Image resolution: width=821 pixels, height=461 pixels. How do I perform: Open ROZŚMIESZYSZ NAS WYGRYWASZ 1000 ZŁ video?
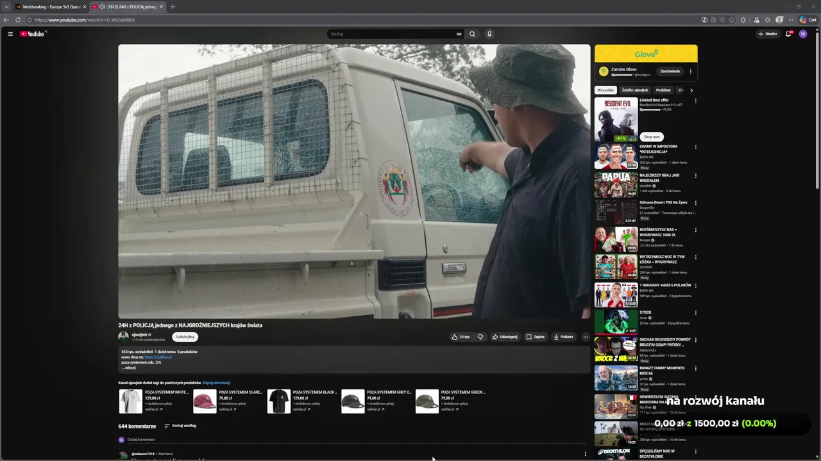(x=616, y=239)
